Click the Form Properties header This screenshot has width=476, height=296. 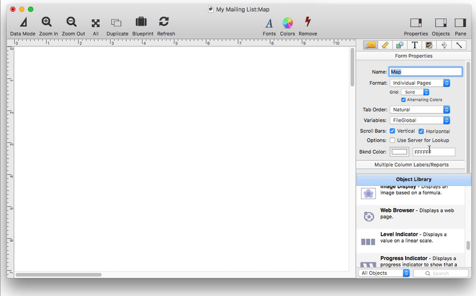tap(414, 56)
